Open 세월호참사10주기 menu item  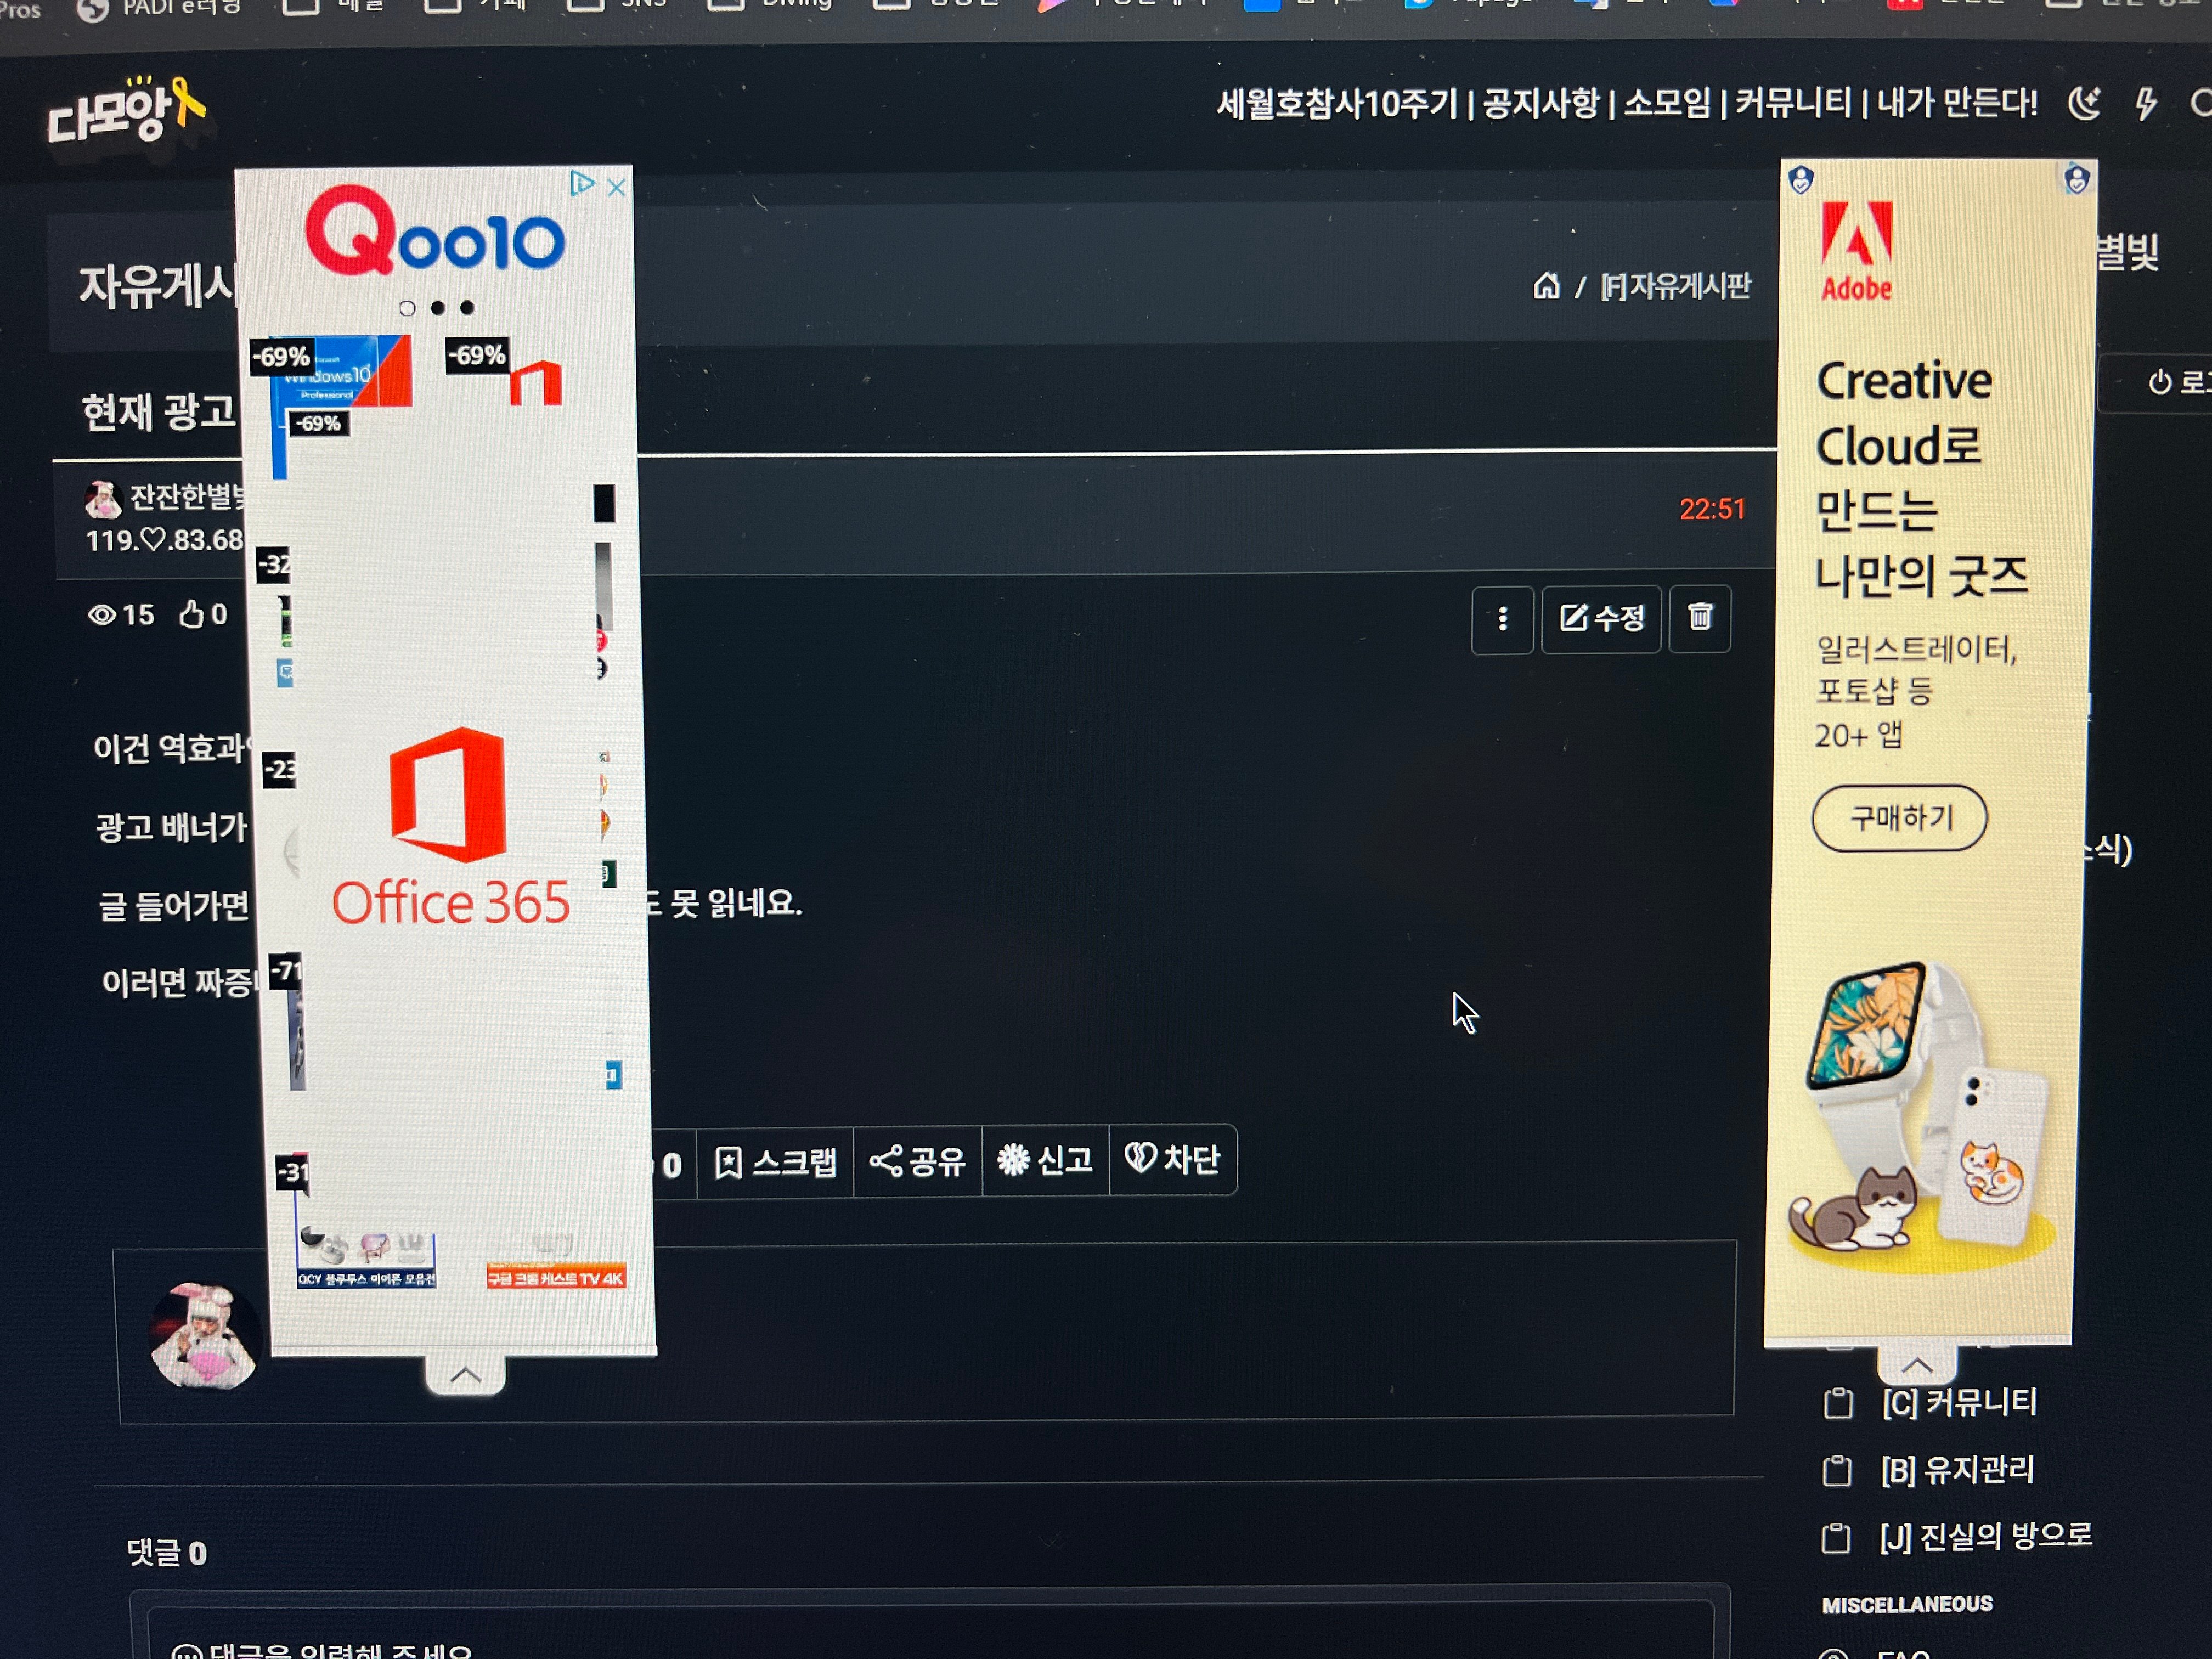click(x=1337, y=104)
